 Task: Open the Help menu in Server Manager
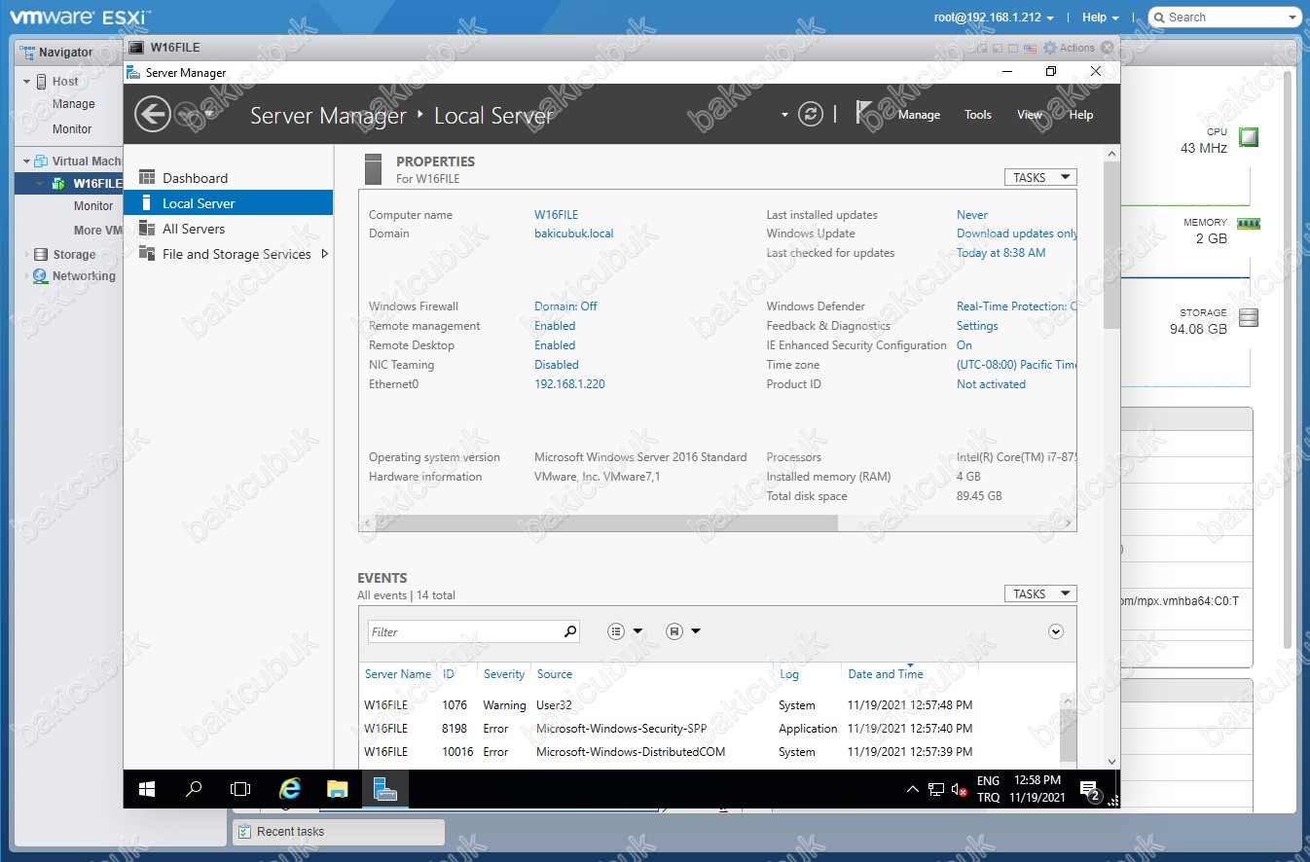coord(1081,115)
